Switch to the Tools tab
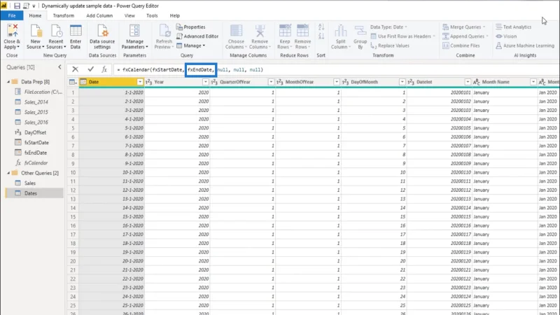 click(x=152, y=15)
